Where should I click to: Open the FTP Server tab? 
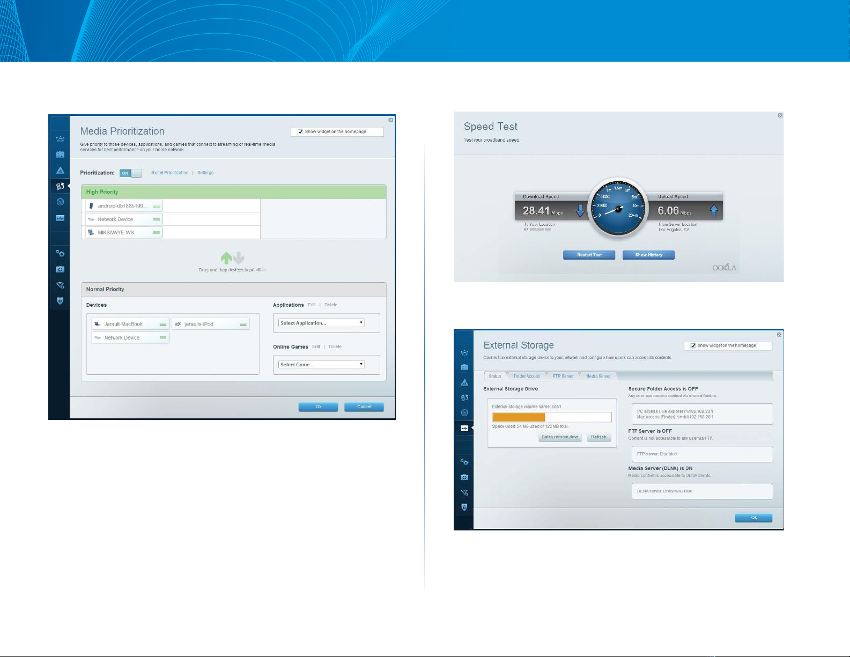(563, 376)
